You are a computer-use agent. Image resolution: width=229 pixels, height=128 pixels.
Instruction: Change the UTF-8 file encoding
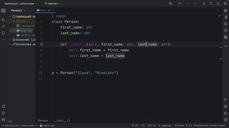pyautogui.click(x=151, y=126)
